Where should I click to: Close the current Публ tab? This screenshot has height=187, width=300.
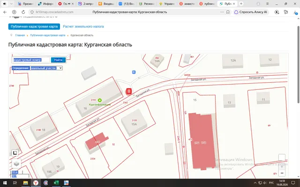[234, 4]
